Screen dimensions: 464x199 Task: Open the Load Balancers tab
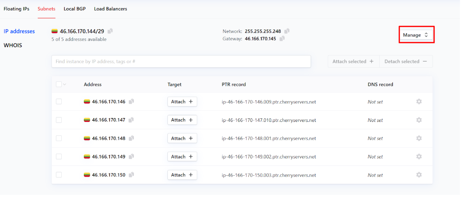coord(110,9)
